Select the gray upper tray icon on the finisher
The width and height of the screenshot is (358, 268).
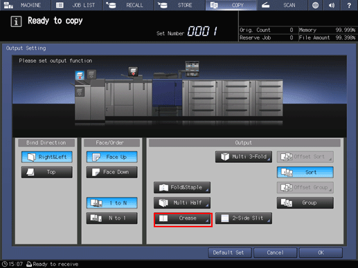pos(91,75)
